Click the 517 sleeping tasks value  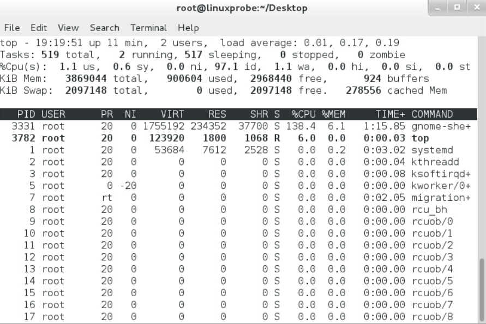tap(193, 55)
